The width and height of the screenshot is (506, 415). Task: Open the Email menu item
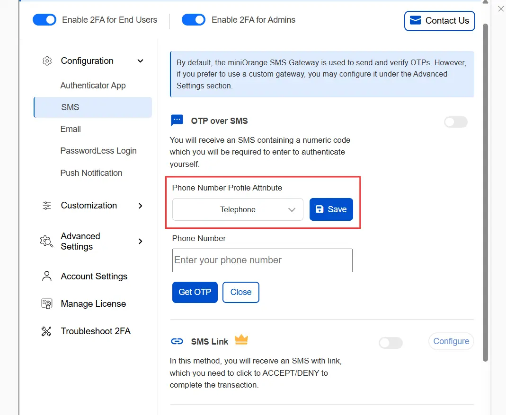pos(71,129)
